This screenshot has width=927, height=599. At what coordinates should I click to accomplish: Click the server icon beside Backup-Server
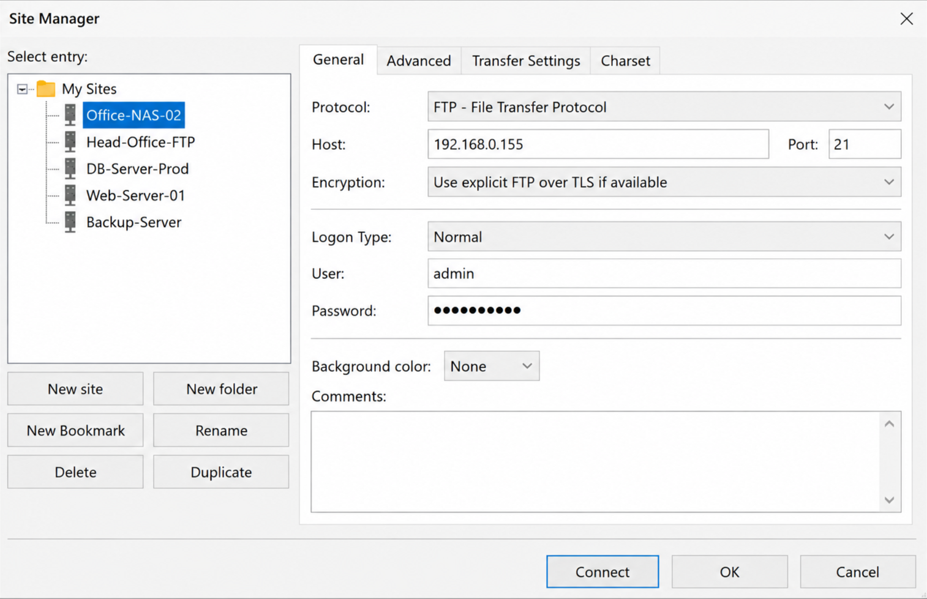70,222
